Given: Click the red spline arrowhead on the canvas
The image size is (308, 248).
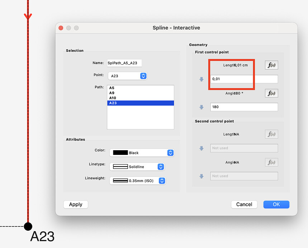Looking at the screenshot, I should (x=28, y=17).
